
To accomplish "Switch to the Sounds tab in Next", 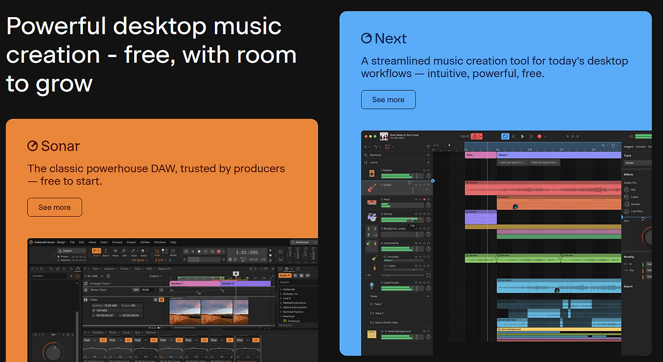I will point(641,147).
